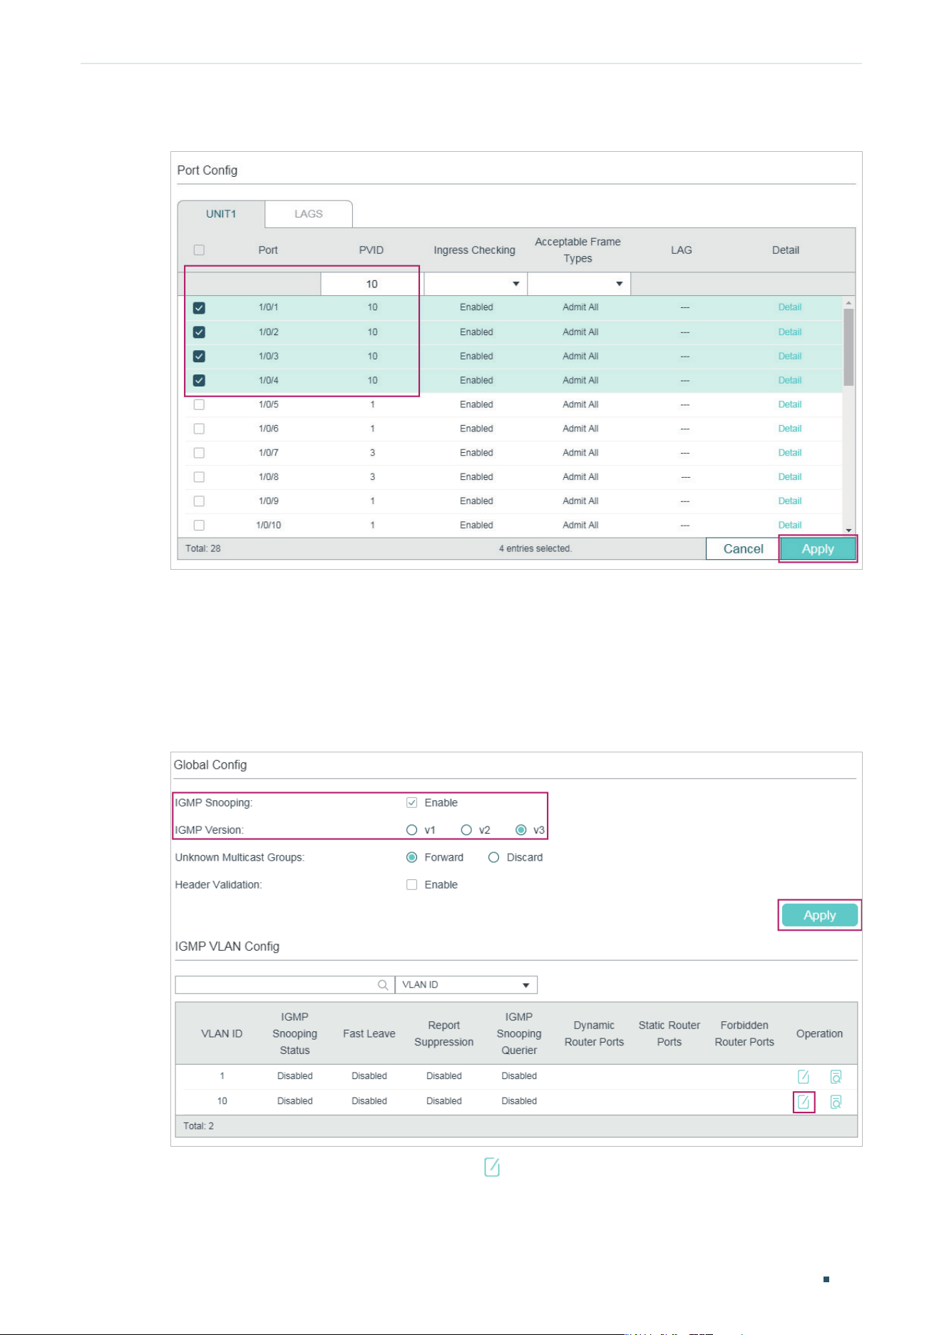Screen dimensions: 944x1335
Task: Click the search magnifier in IGMP VLAN Config
Action: [x=383, y=985]
